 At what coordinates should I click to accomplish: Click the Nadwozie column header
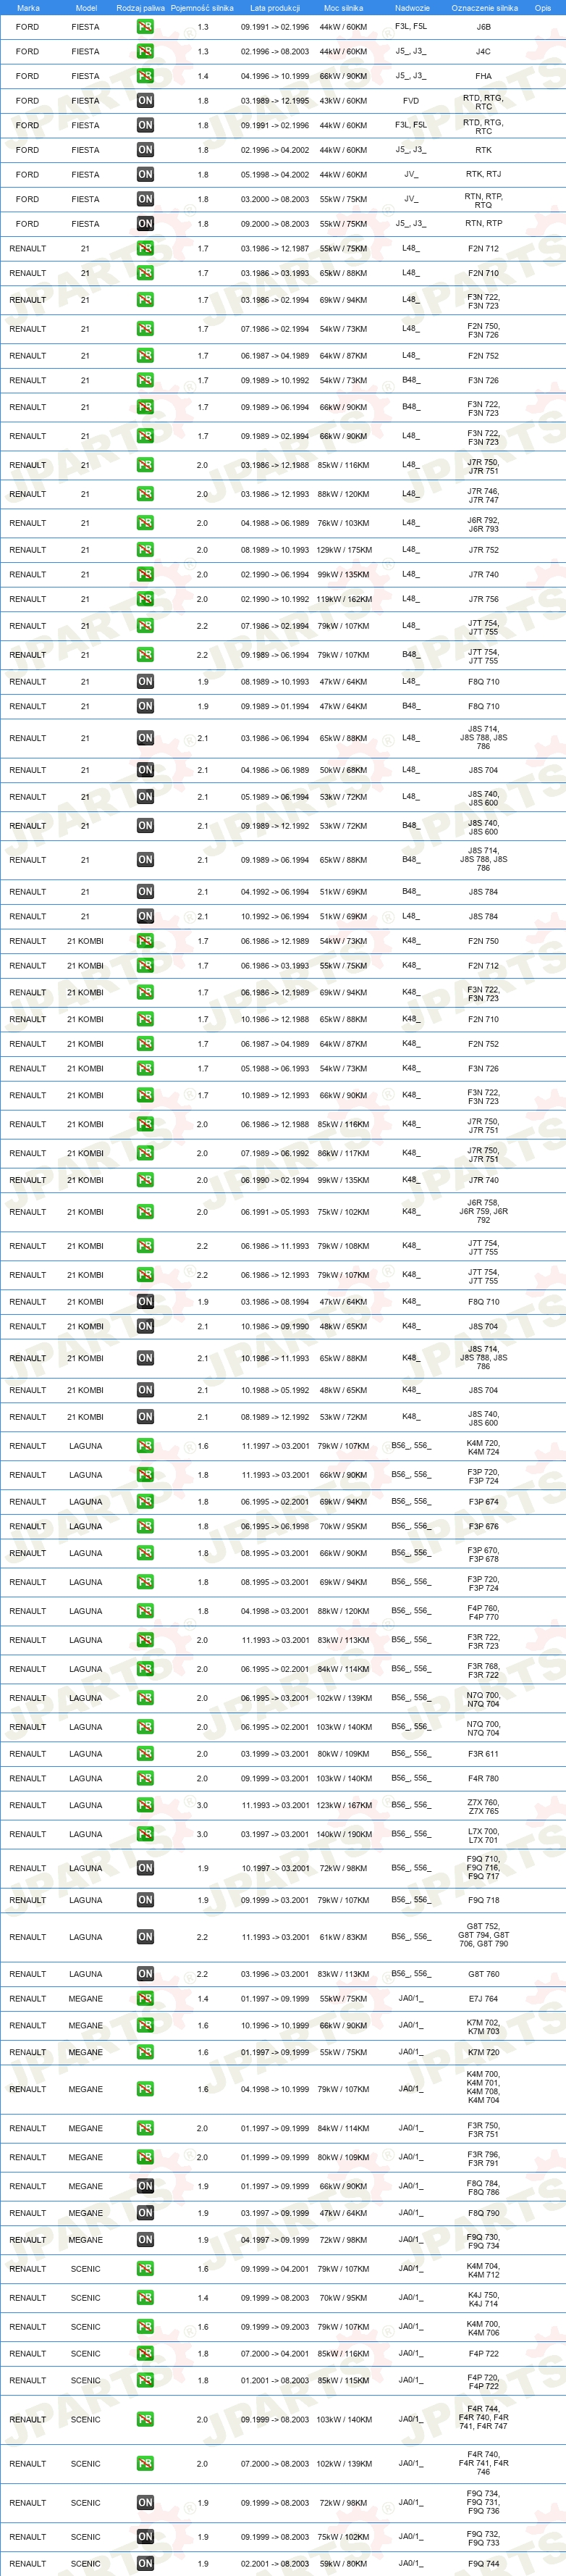coord(412,8)
